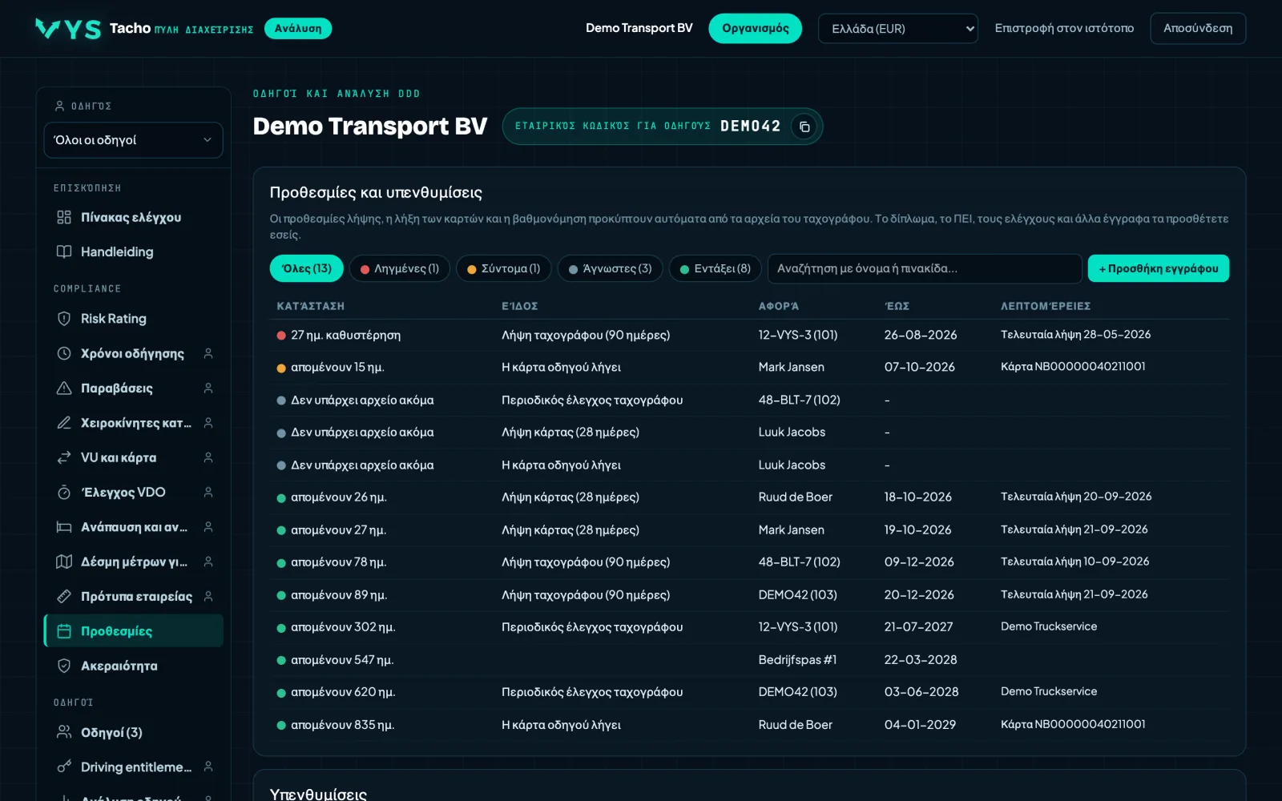Switch to the Οργανισμός tab

tap(755, 29)
